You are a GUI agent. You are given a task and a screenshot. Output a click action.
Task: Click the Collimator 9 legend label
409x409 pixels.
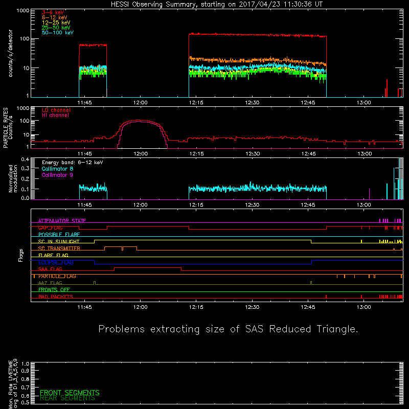pyautogui.click(x=57, y=175)
